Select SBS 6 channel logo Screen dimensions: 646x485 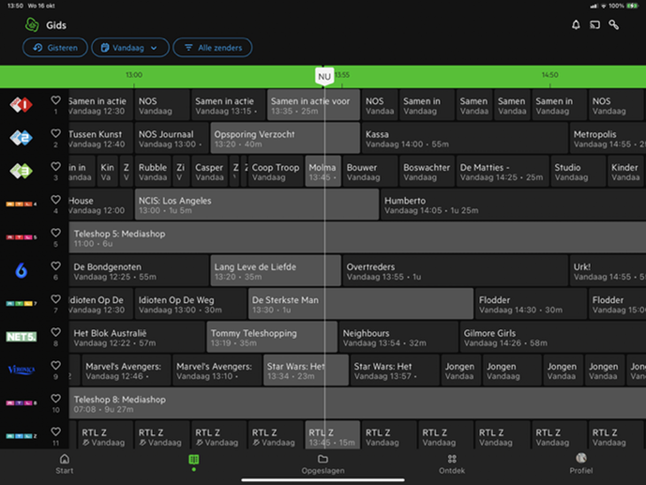(x=21, y=271)
